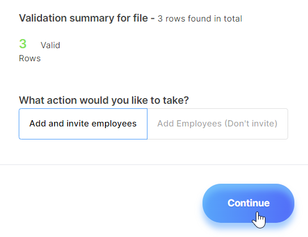Click the Validation summary for file heading
The height and width of the screenshot is (237, 308).
(x=83, y=18)
